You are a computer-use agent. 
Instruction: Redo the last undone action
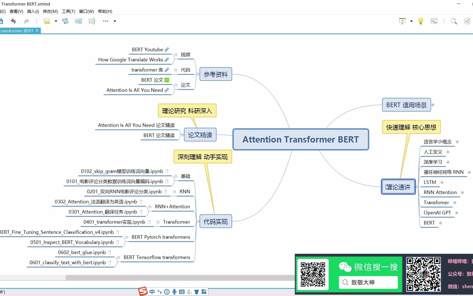(x=27, y=21)
